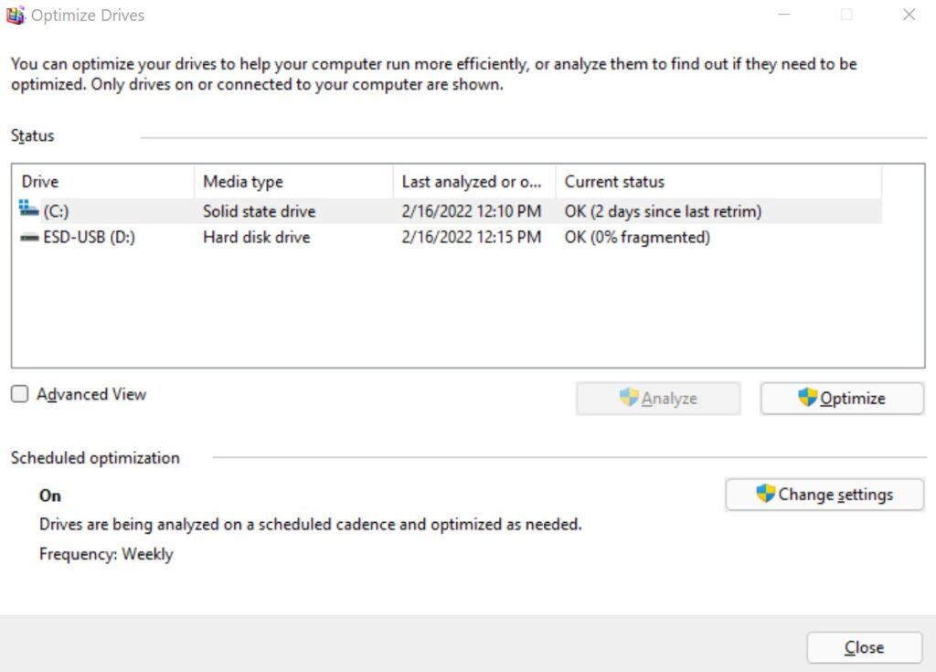Click the shield icon on the Optimize button
Viewport: 936px width, 672px height.
pyautogui.click(x=806, y=398)
